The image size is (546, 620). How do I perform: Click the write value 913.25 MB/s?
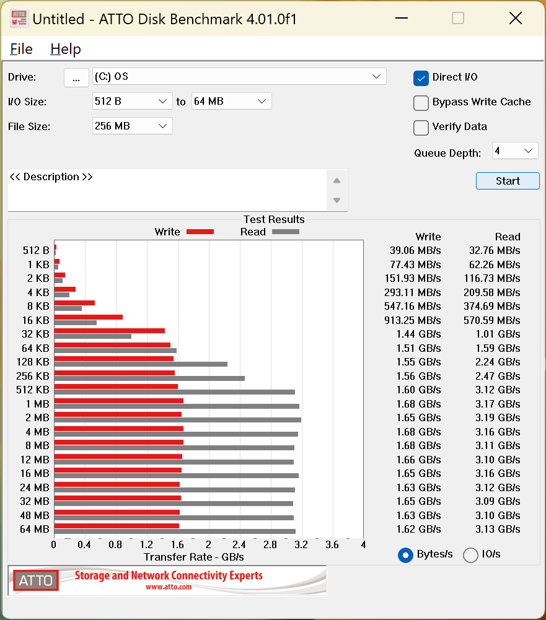pos(413,320)
